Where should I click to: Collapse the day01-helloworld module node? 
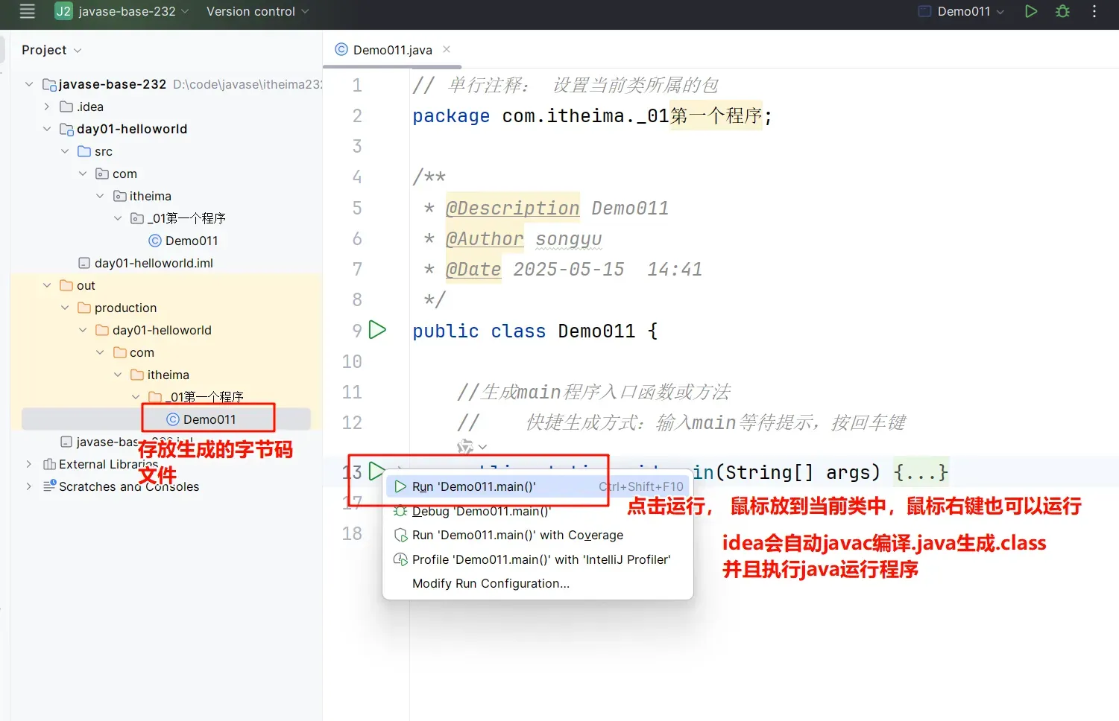tap(47, 129)
